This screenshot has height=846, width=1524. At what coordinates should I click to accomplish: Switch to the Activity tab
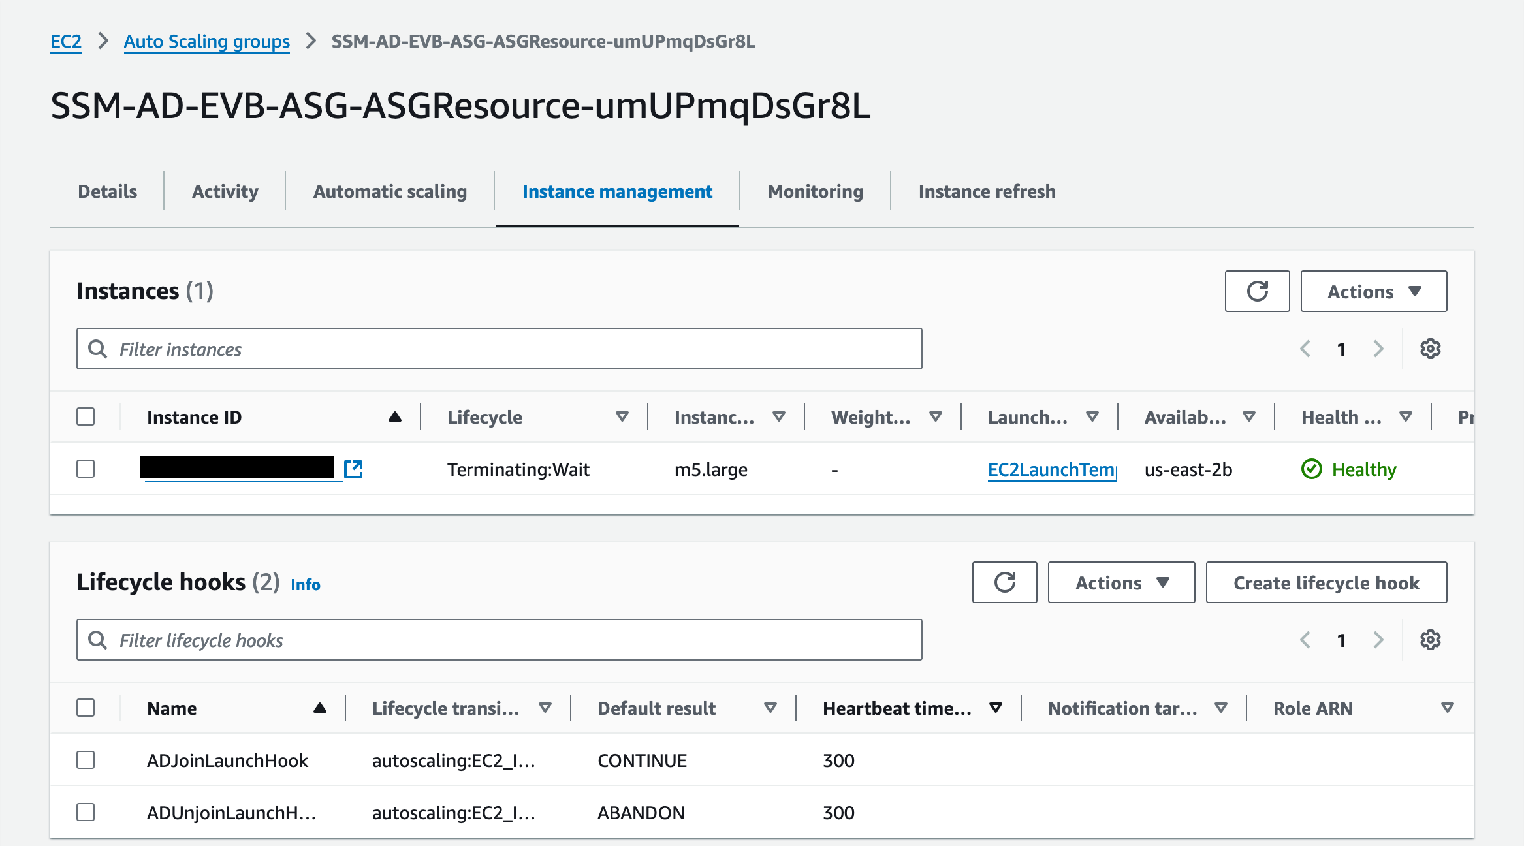coord(225,191)
